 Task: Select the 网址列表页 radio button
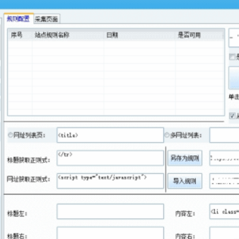(11, 135)
